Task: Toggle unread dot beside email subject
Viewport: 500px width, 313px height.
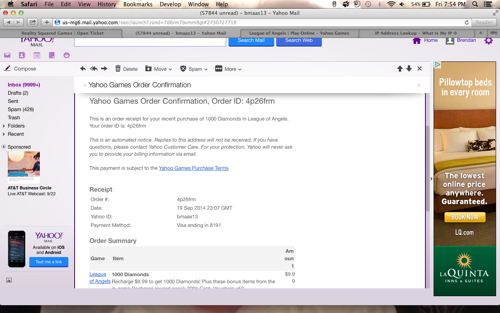Action: 85,85
